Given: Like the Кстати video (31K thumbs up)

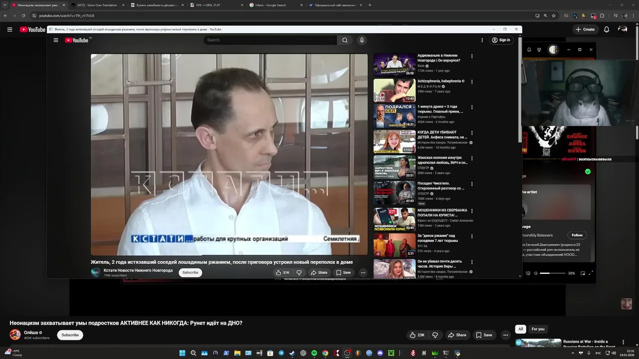Looking at the screenshot, I should coord(283,273).
